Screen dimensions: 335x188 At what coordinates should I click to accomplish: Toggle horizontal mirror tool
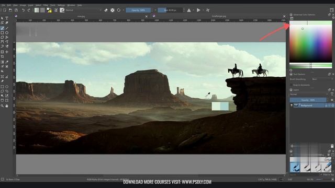click(x=189, y=10)
